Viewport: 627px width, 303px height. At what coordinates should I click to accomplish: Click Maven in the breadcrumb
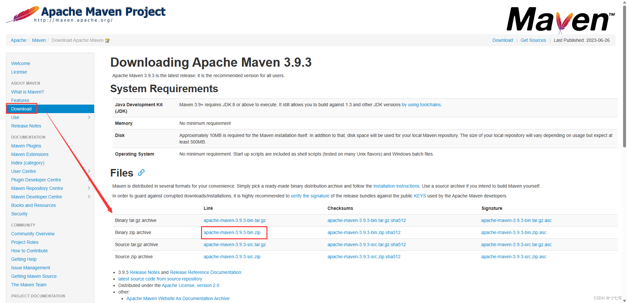click(39, 40)
